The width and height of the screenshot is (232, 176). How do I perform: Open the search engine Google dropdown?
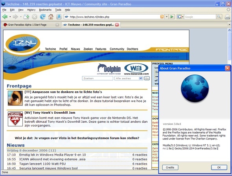point(180,17)
